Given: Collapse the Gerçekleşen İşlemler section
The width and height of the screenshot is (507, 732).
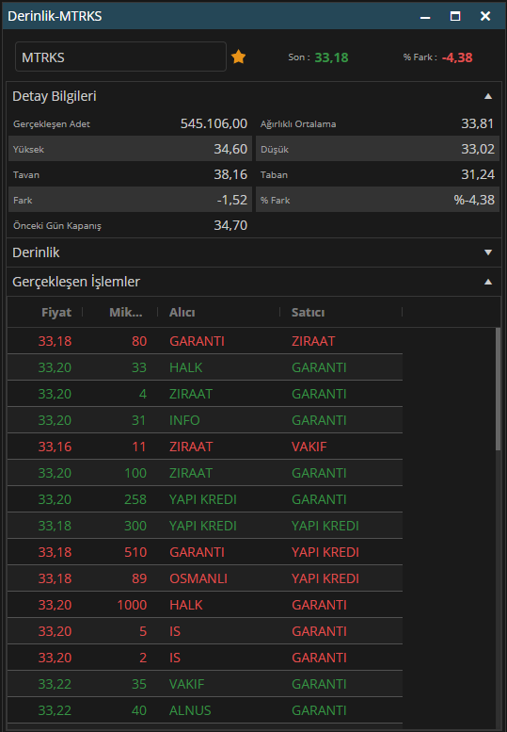Looking at the screenshot, I should click(488, 282).
